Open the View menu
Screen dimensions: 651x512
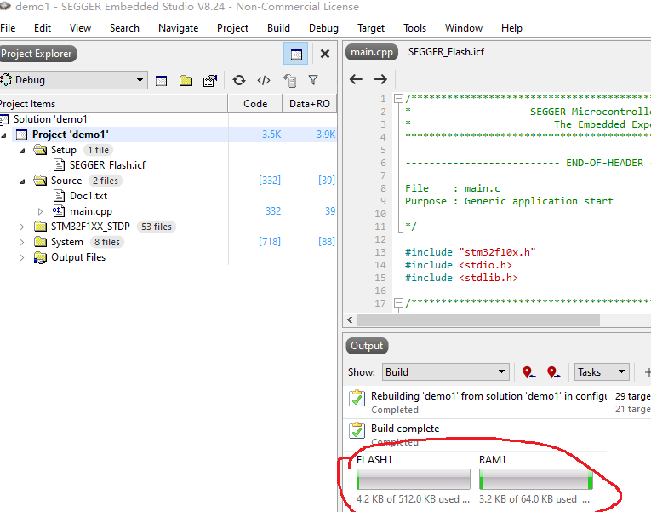click(x=80, y=28)
